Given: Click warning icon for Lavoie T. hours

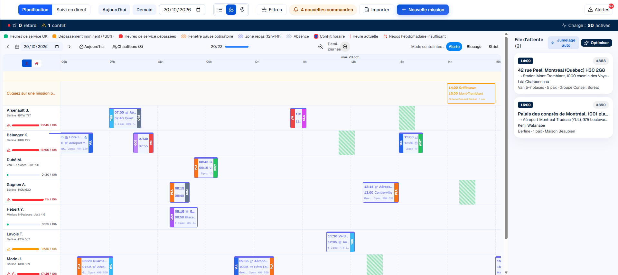Looking at the screenshot, I should [9, 249].
